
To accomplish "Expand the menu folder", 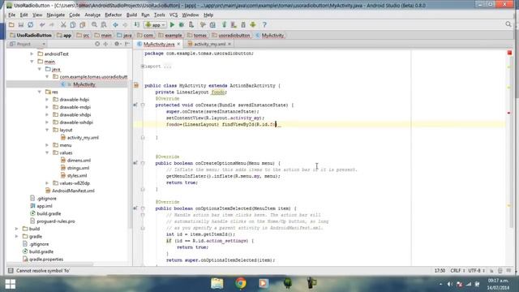I will pyautogui.click(x=47, y=145).
